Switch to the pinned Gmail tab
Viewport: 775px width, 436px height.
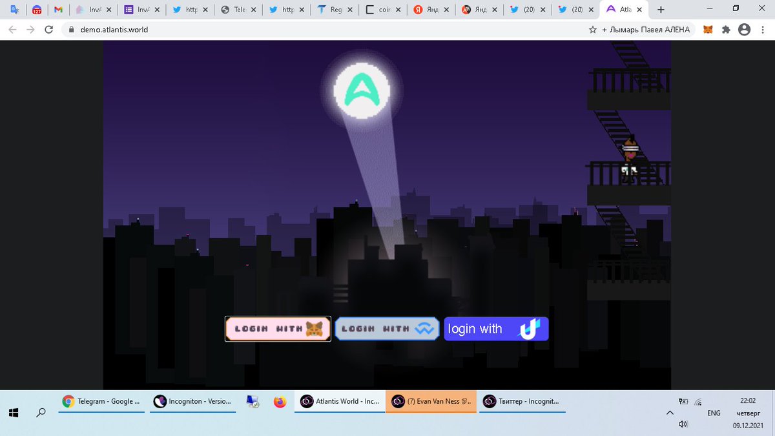58,10
